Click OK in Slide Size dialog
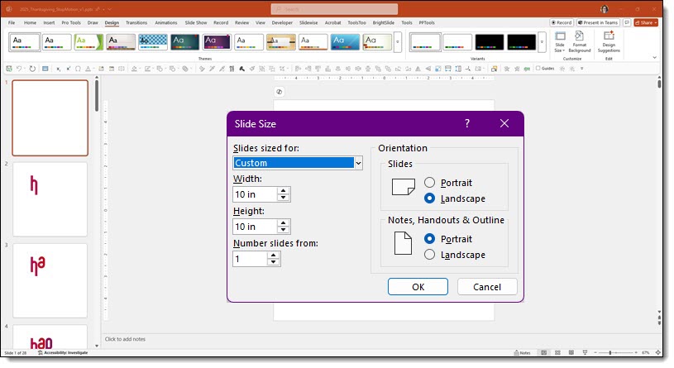 pyautogui.click(x=418, y=286)
